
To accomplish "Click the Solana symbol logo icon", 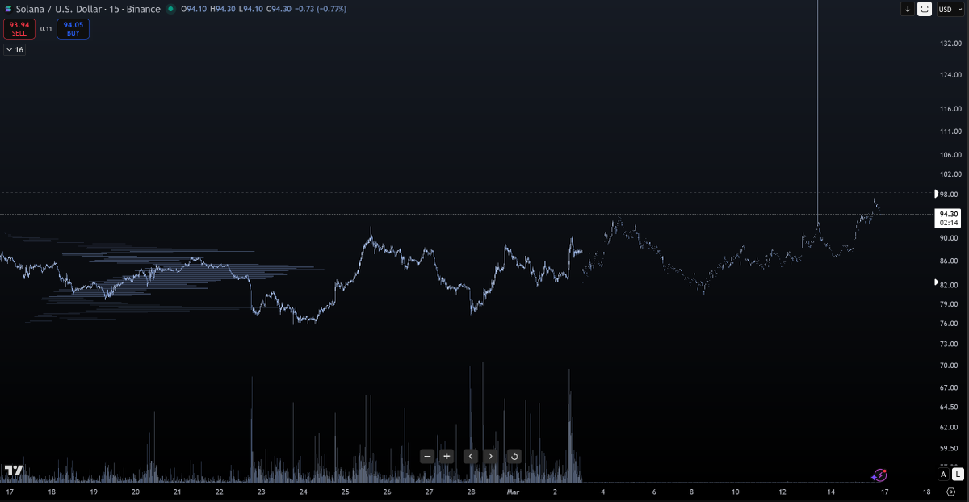I will (x=9, y=9).
